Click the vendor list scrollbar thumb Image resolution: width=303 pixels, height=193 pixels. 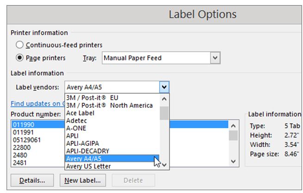164,113
